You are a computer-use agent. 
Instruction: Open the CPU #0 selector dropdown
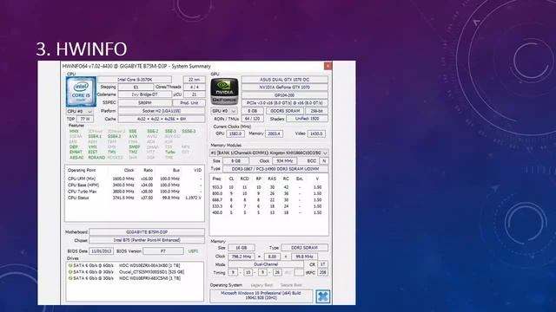pos(80,111)
